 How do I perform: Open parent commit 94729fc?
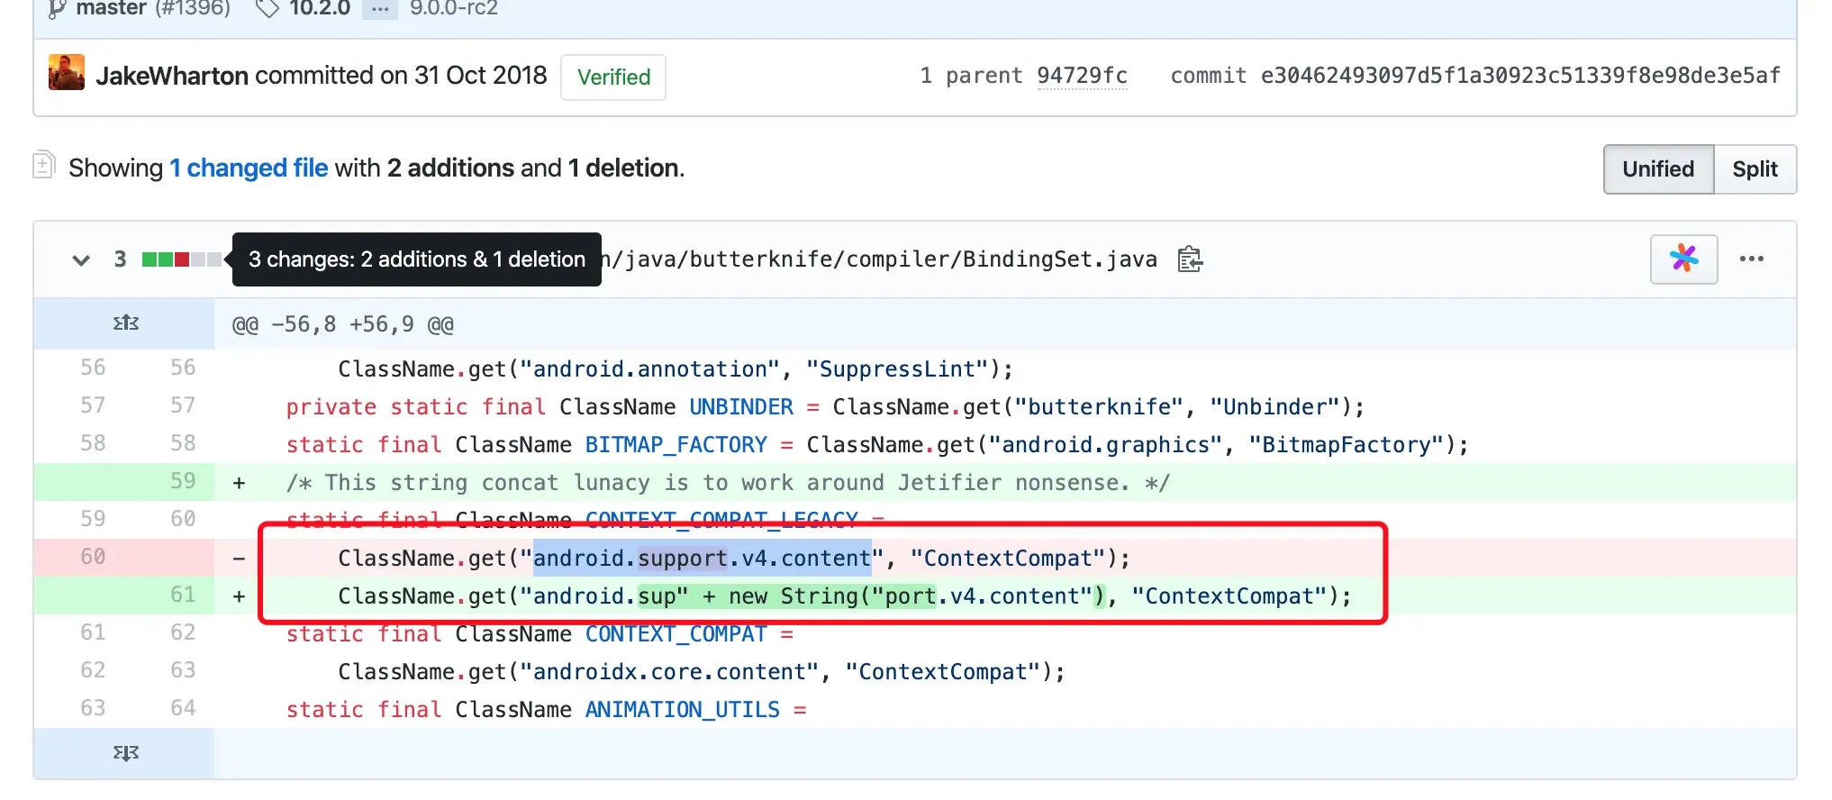pyautogui.click(x=1082, y=76)
